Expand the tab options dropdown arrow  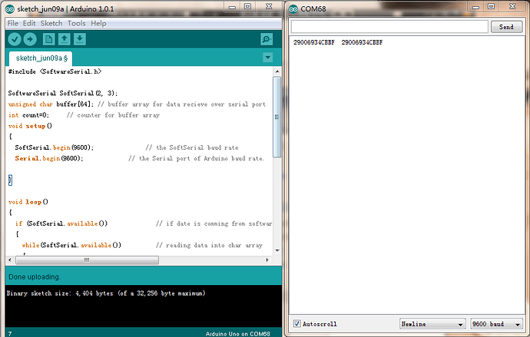[268, 58]
